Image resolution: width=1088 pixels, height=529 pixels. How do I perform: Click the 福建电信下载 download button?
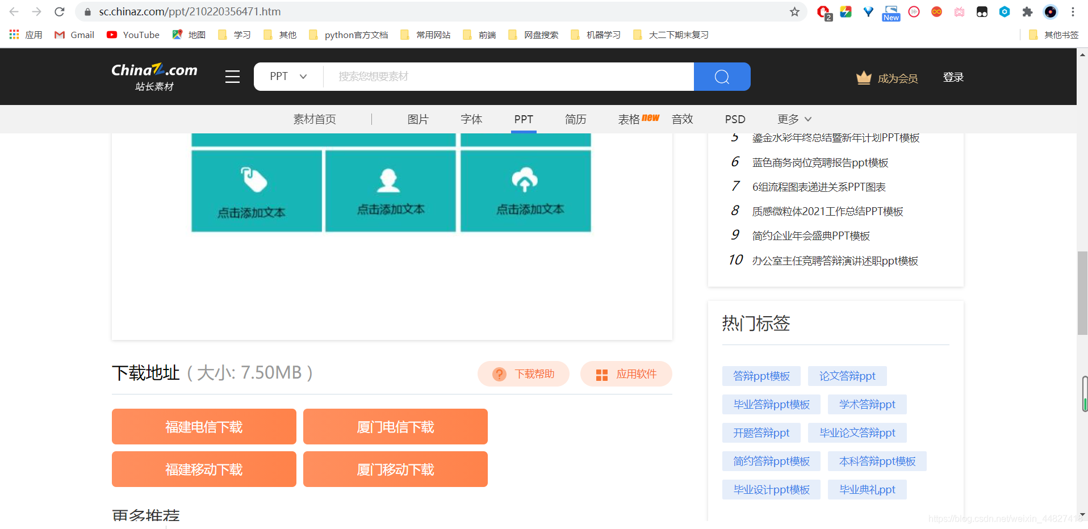(204, 426)
